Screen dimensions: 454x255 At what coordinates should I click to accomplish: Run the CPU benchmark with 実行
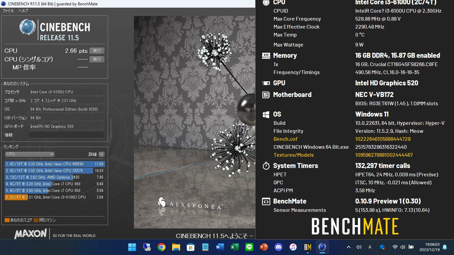(97, 51)
